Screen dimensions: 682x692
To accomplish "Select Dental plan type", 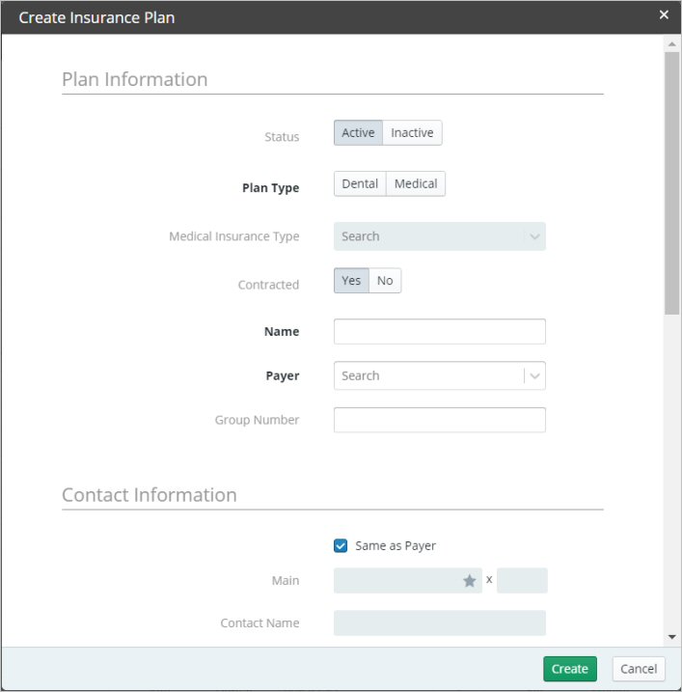I will pyautogui.click(x=360, y=184).
